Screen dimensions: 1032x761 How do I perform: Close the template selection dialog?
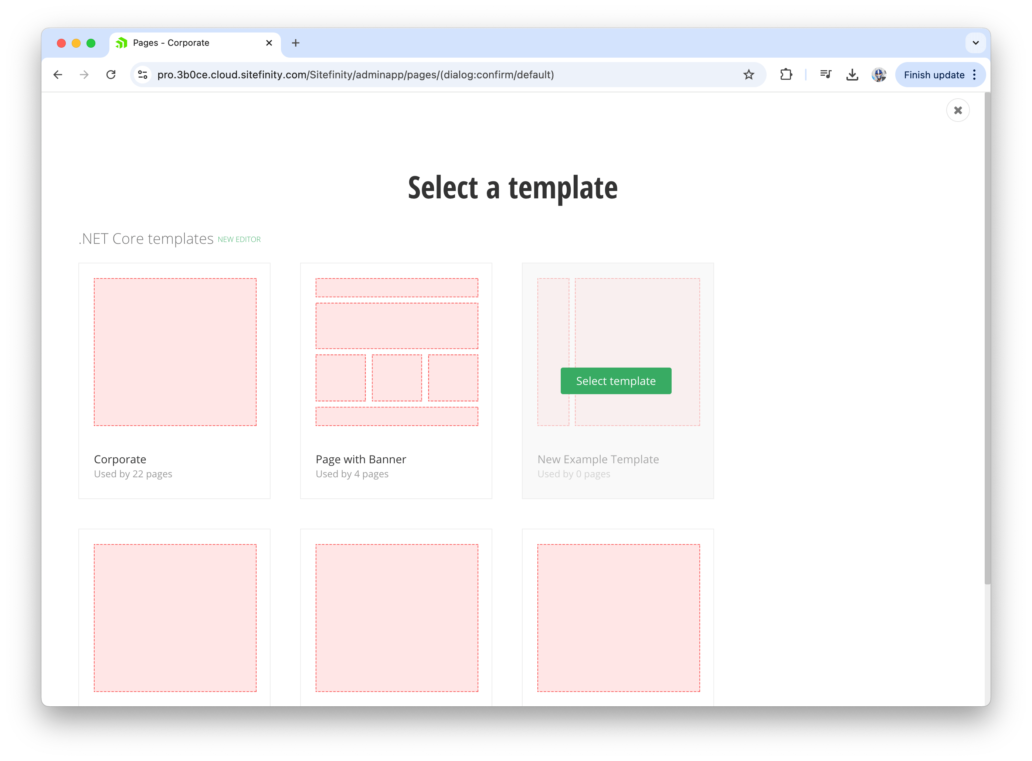click(x=958, y=110)
